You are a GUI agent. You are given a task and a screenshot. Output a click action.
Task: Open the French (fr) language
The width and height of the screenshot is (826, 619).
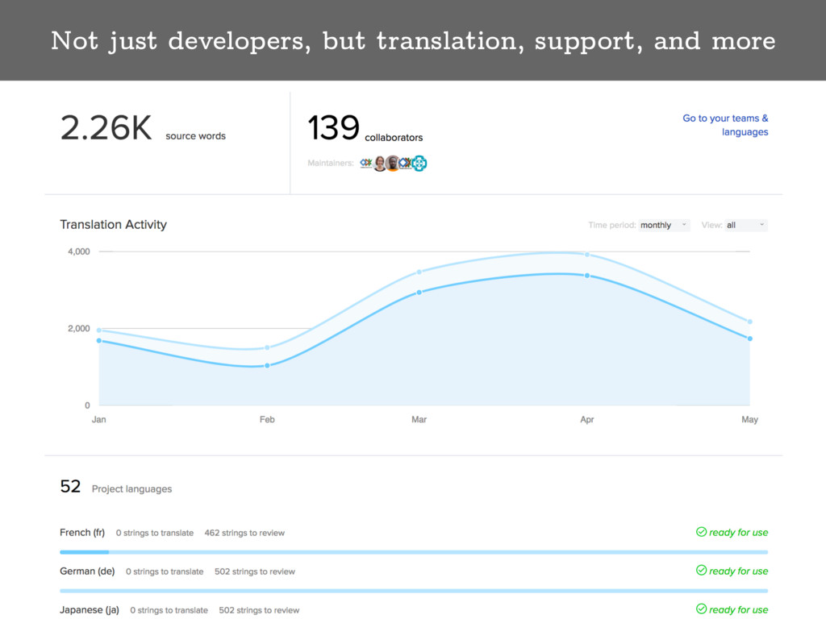82,532
